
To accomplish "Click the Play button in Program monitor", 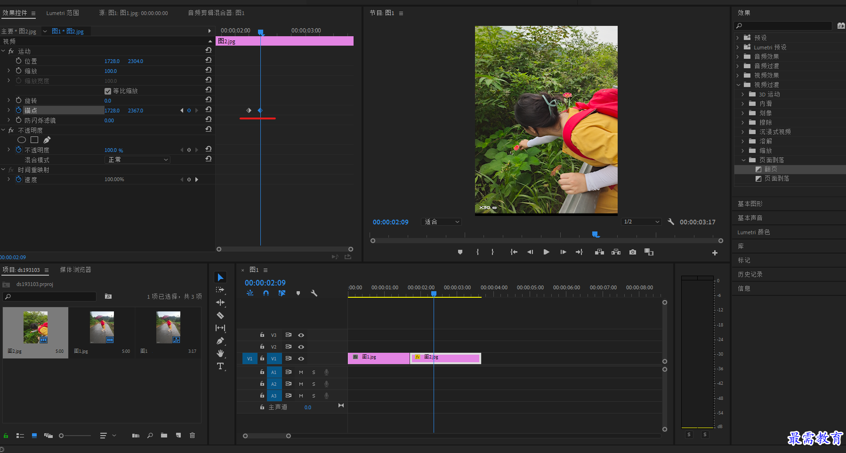I will click(546, 252).
